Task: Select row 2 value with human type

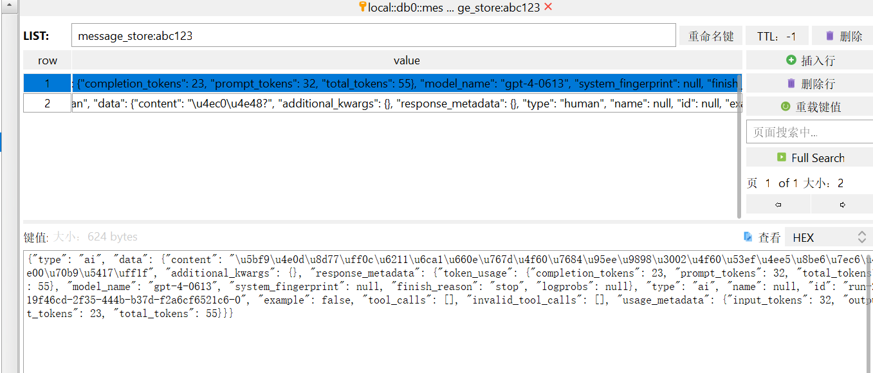Action: [407, 103]
